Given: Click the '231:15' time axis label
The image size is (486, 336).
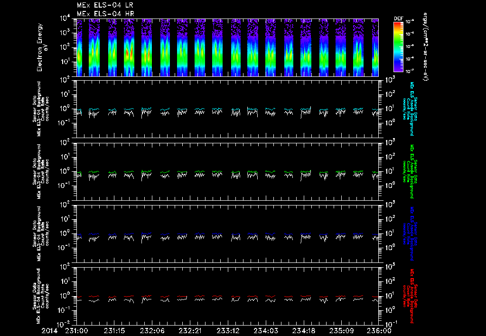Looking at the screenshot, I should 114,331.
